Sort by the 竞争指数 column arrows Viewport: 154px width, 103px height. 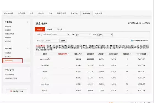tap(130, 54)
